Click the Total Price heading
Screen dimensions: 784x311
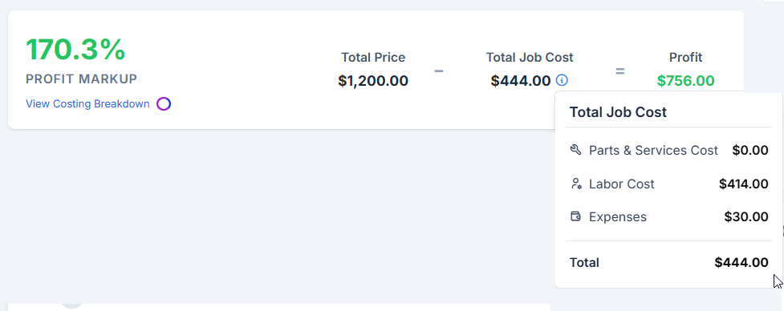373,58
